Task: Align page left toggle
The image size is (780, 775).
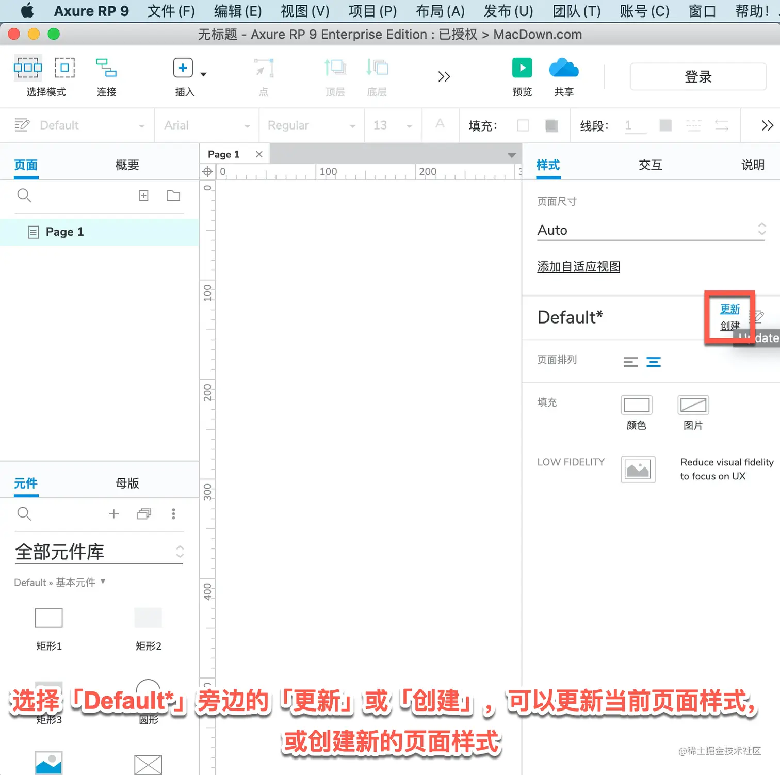Action: tap(630, 362)
